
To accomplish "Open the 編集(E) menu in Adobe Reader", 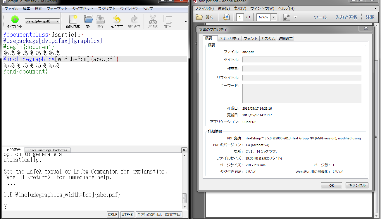I will click(224, 8).
